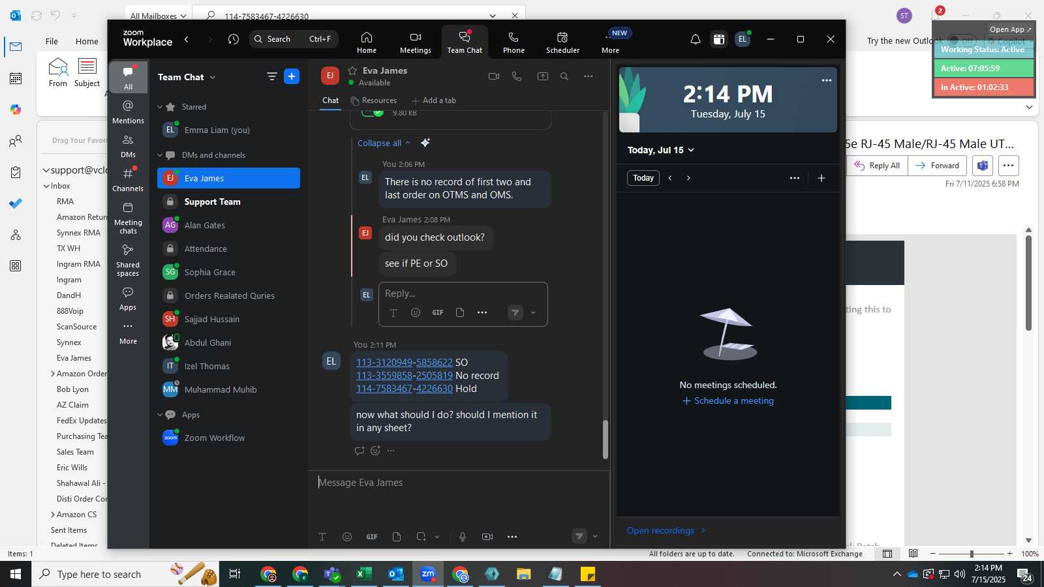Open the Support Team channel
This screenshot has height=587, width=1044.
tap(228, 202)
